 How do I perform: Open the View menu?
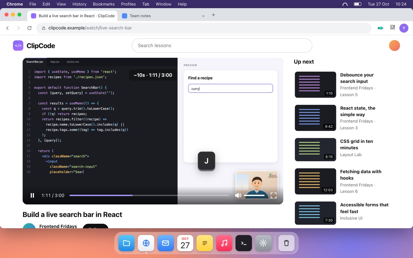(61, 4)
